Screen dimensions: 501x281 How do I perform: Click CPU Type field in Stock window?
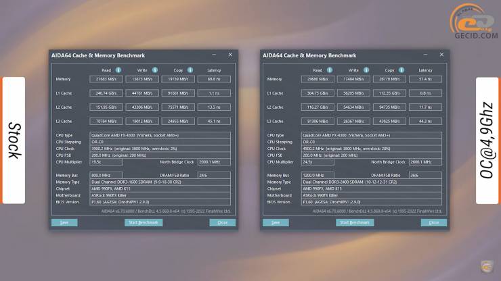[160, 135]
